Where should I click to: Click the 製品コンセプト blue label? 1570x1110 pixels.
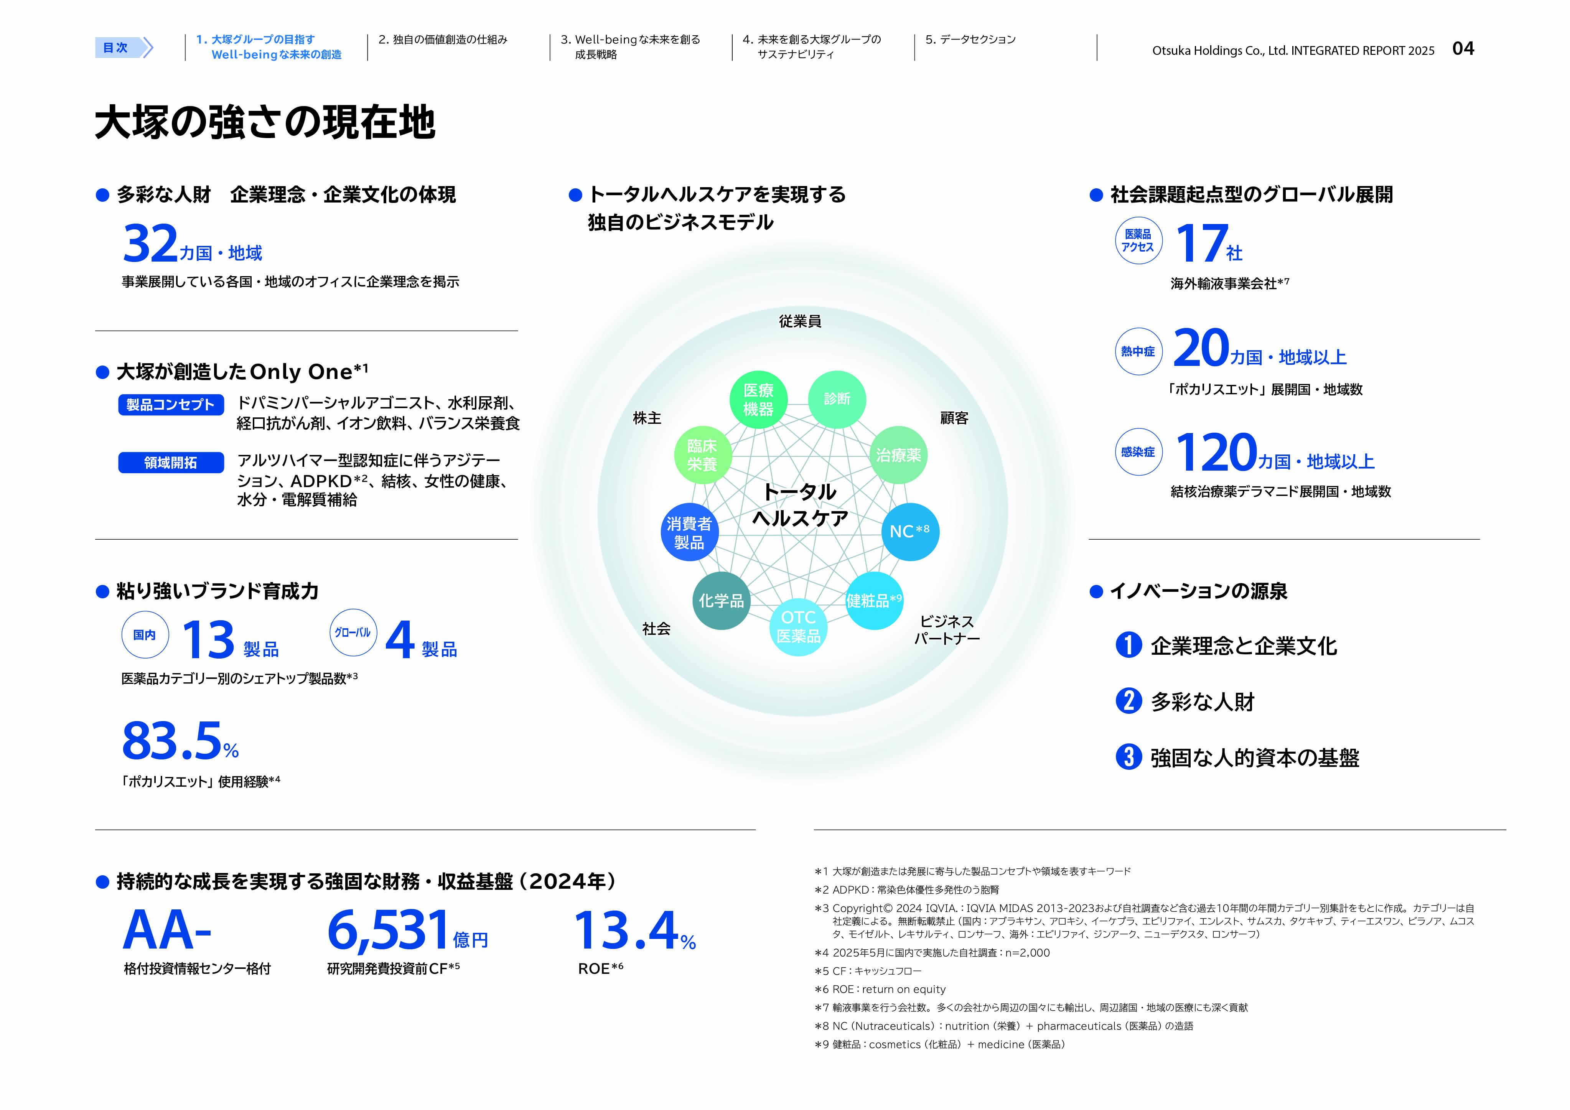point(171,405)
